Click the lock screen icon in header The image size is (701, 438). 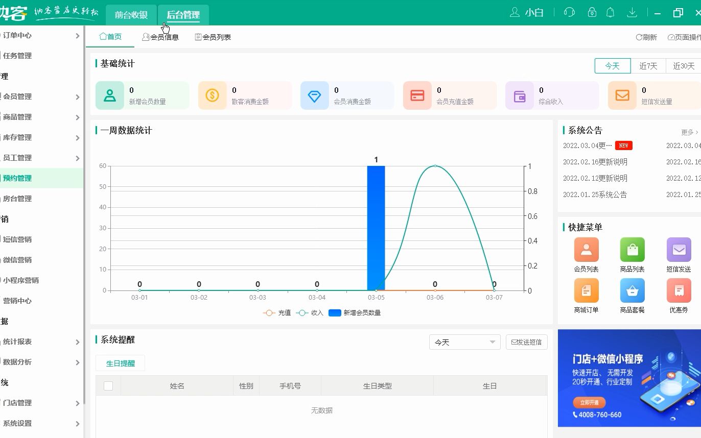(x=592, y=12)
